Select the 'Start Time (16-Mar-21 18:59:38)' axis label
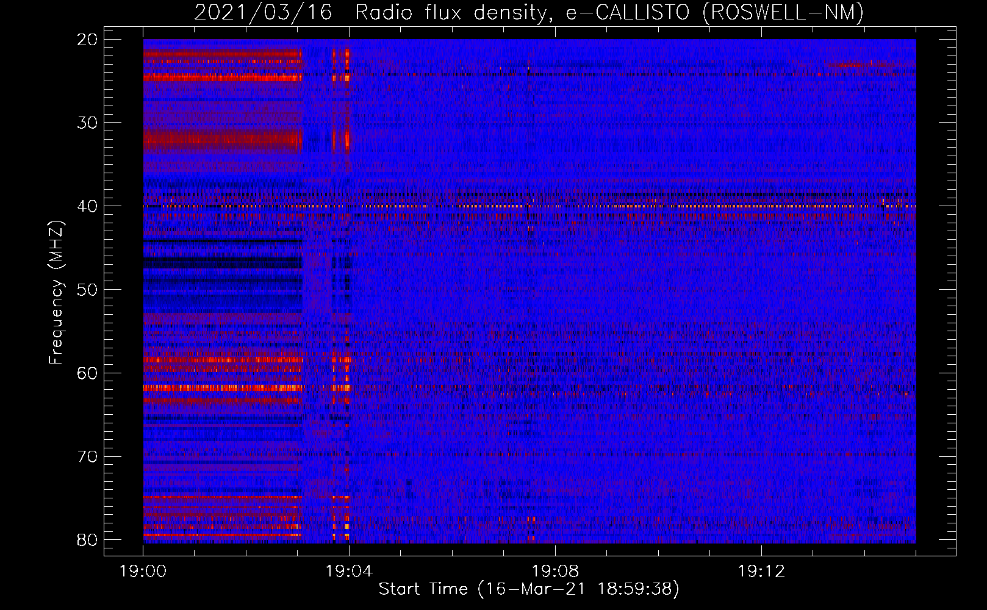Image resolution: width=987 pixels, height=610 pixels. pyautogui.click(x=529, y=589)
